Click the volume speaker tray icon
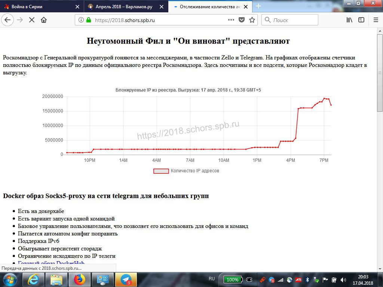The height and width of the screenshot is (287, 383). coord(343,280)
